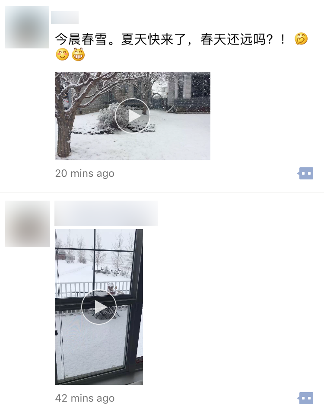Open comment menu on 42 mins ago post
Image resolution: width=324 pixels, height=409 pixels.
point(305,398)
